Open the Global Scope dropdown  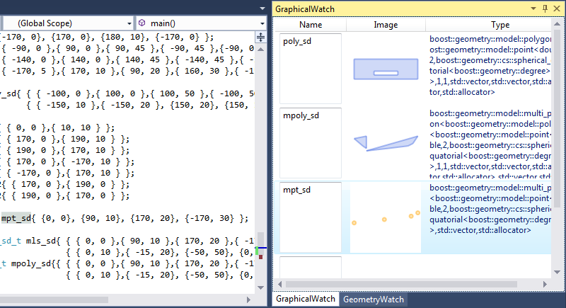point(69,23)
